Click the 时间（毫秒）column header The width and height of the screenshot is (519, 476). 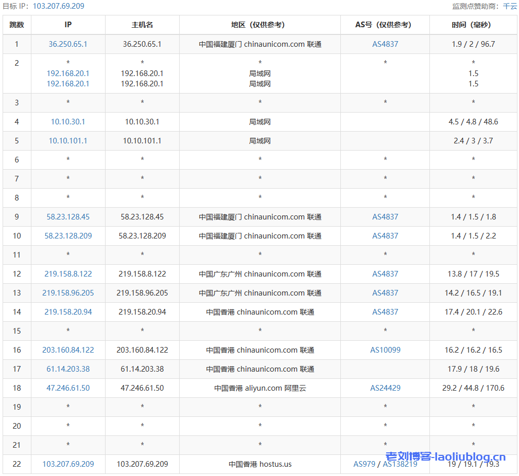point(473,25)
